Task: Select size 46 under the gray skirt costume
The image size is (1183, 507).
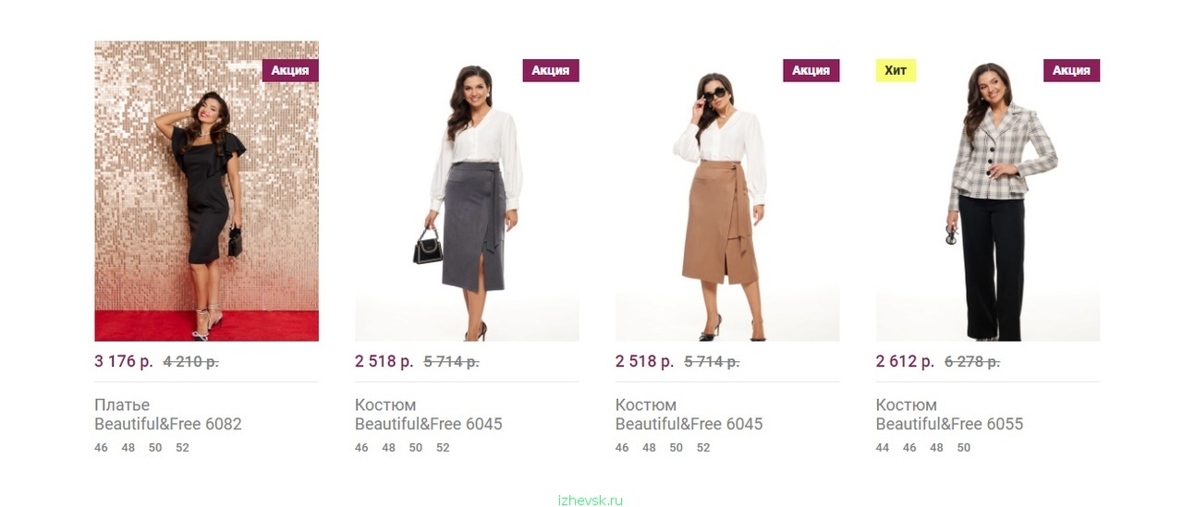Action: 361,448
